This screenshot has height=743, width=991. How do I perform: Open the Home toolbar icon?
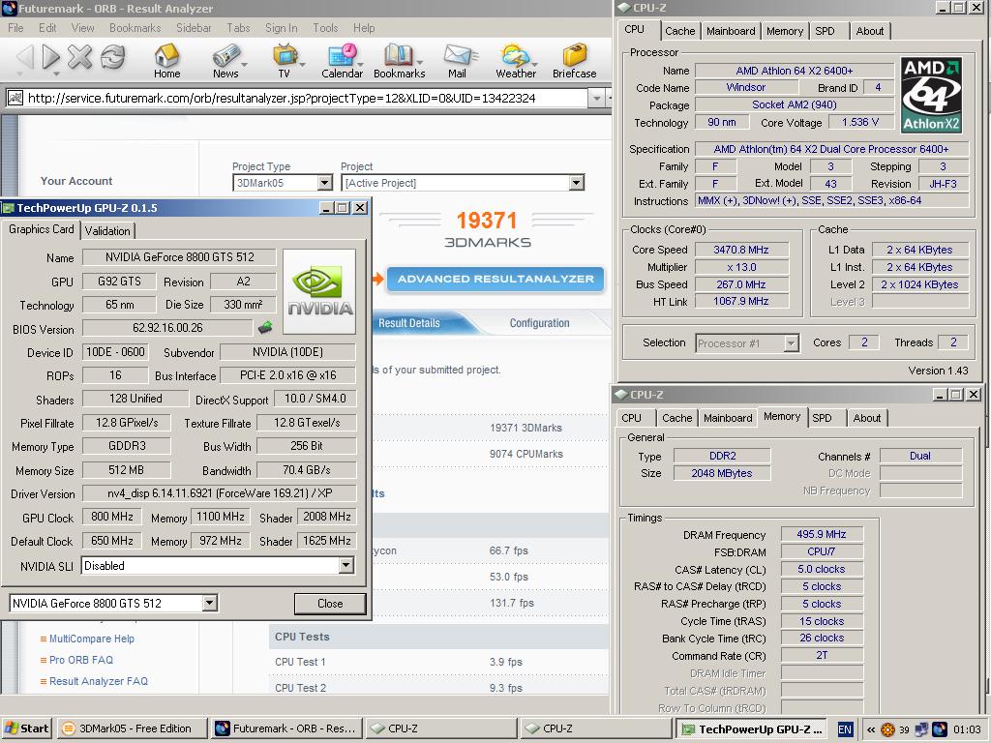(x=166, y=61)
